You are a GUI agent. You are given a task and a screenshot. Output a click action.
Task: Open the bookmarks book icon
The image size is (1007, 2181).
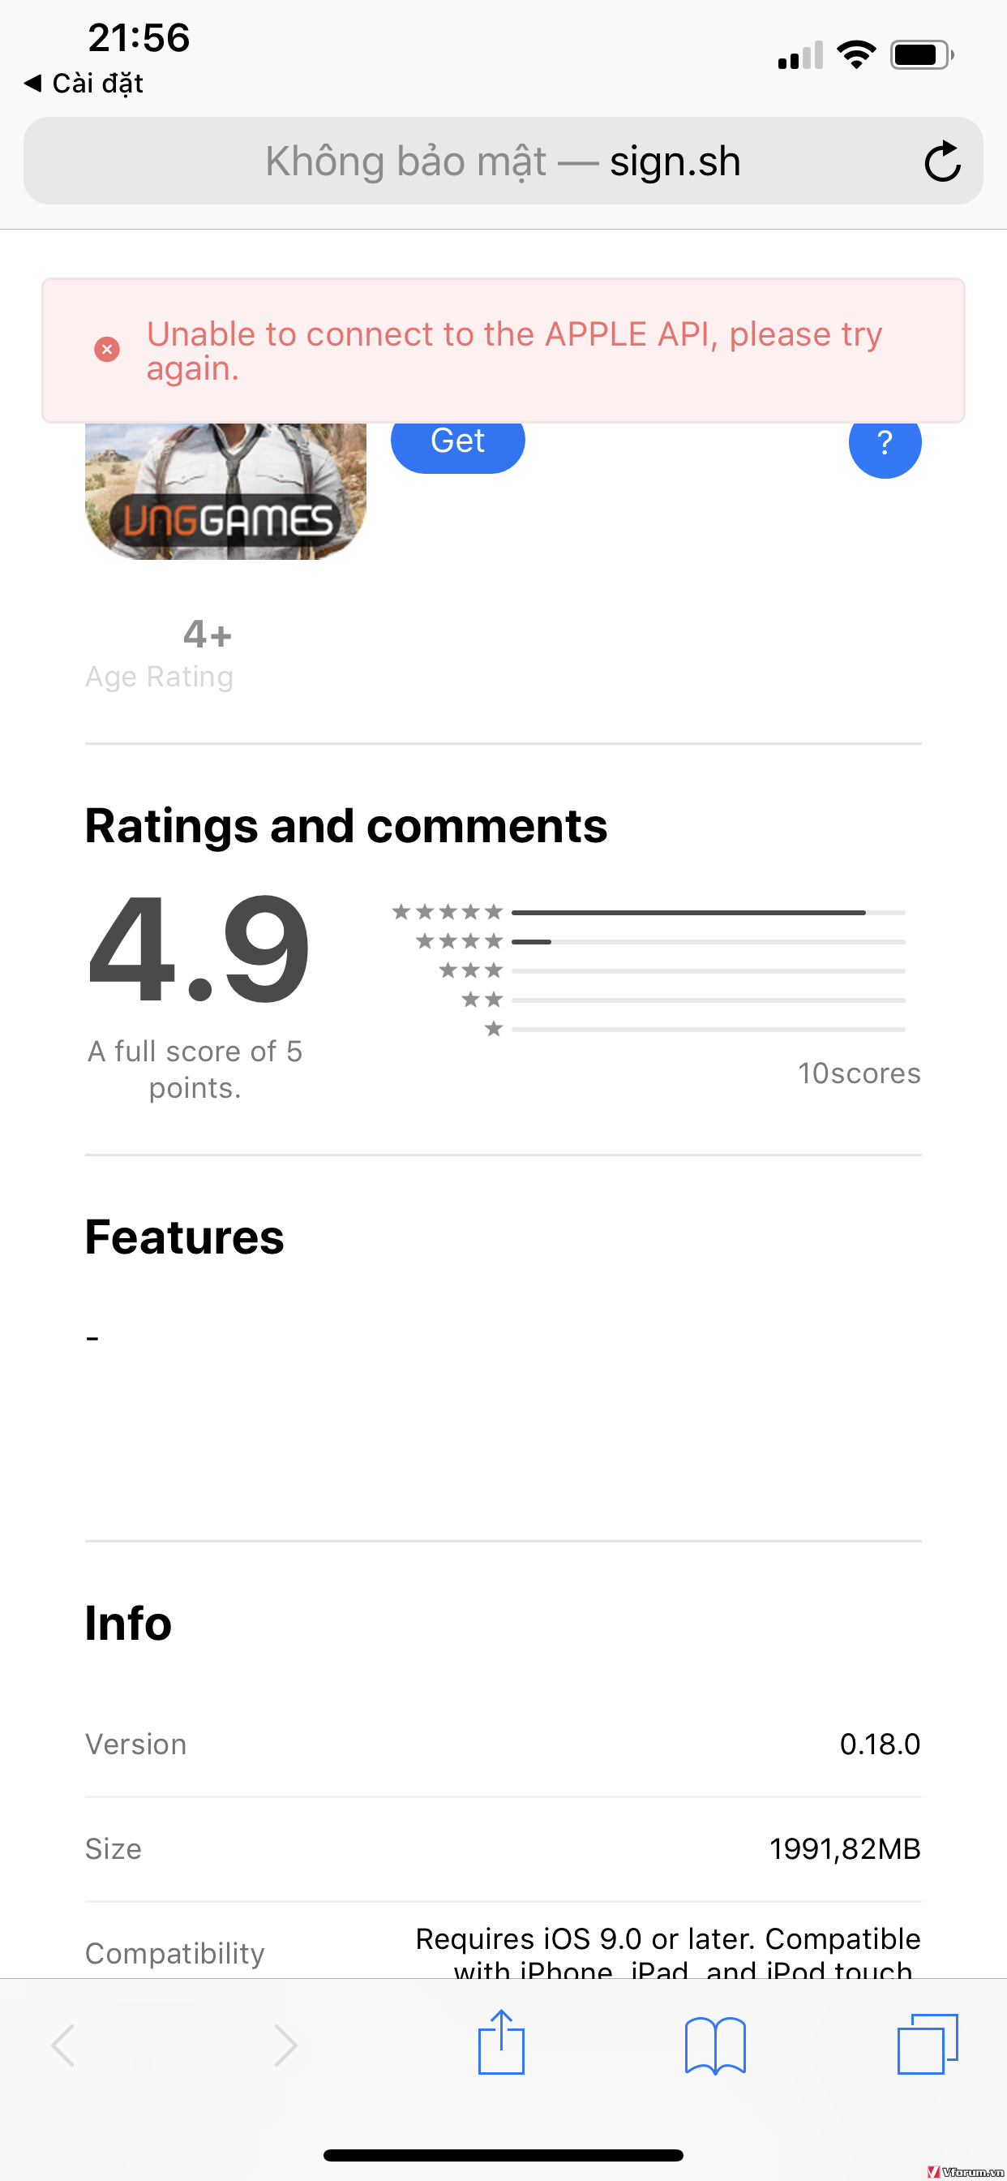715,2045
